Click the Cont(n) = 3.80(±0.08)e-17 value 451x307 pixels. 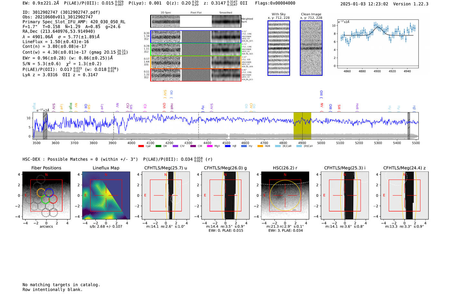(x=54, y=46)
